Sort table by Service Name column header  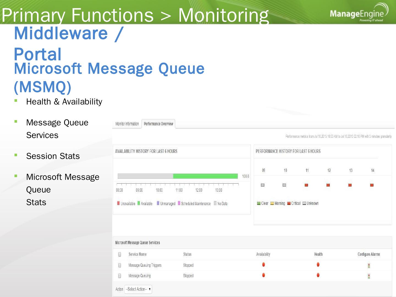coord(137,254)
